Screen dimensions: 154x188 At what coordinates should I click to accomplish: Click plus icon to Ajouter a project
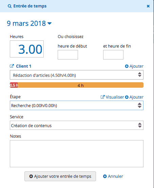pyautogui.click(x=127, y=66)
